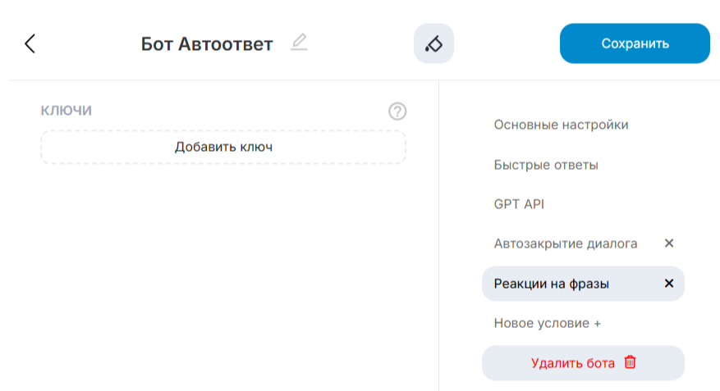Add a condition via Новое условие +
This screenshot has height=391, width=720.
[x=547, y=323]
